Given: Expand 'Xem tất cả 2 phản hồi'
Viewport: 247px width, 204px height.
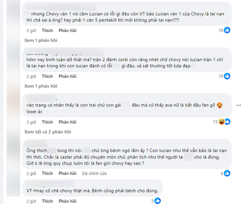Looking at the screenshot, I should (x=47, y=132).
